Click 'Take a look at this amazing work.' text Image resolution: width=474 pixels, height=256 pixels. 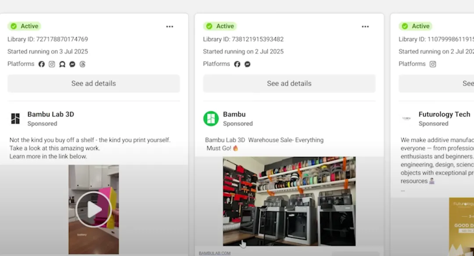[55, 148]
